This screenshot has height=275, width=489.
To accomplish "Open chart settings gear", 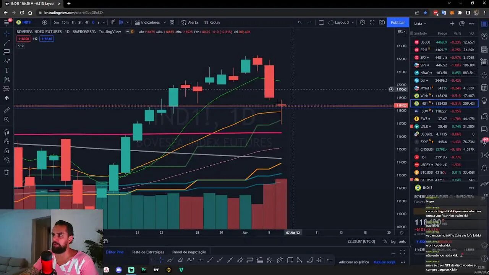I will coord(363,22).
